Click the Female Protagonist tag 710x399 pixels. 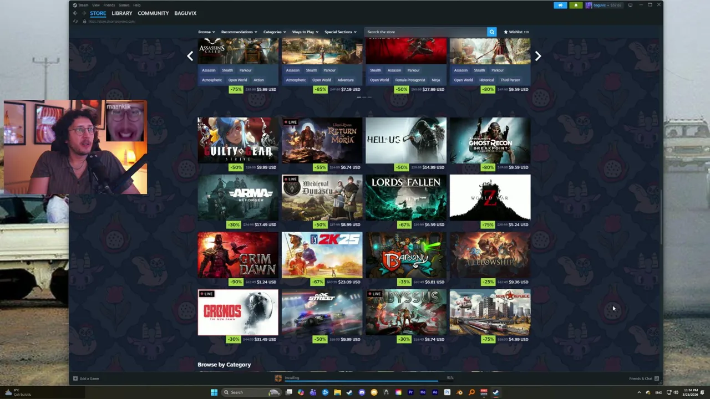click(x=410, y=80)
